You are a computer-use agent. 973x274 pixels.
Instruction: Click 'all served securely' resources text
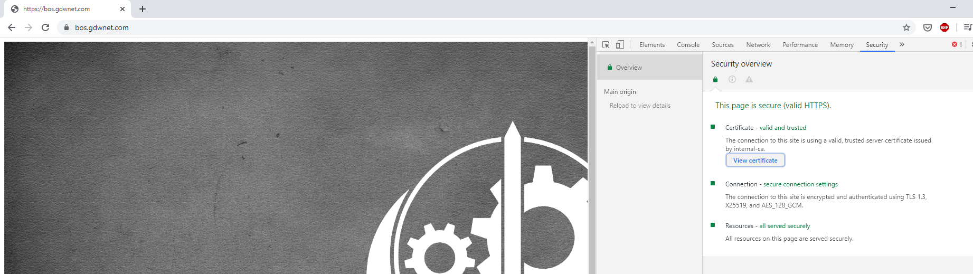coord(785,226)
